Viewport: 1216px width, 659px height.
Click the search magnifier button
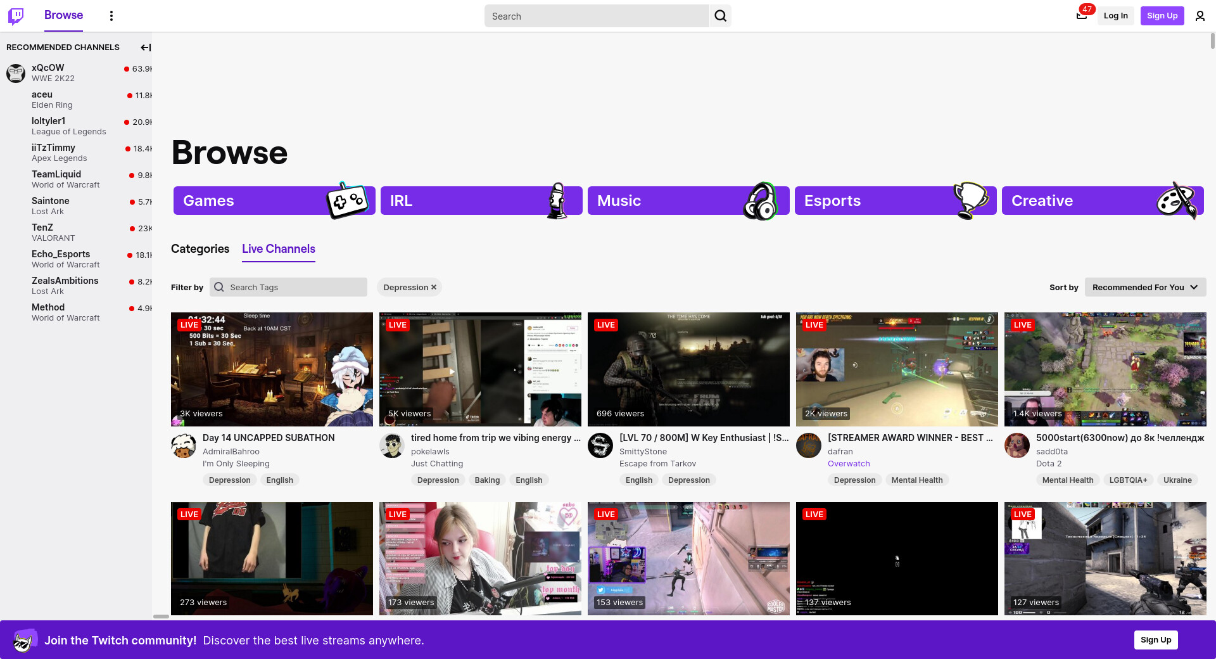pos(720,16)
